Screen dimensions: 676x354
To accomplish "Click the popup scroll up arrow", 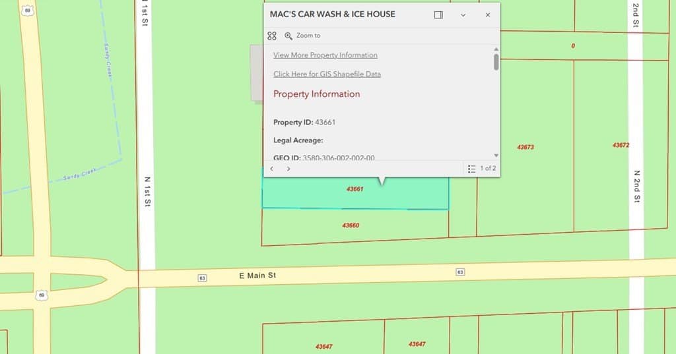I will pos(496,49).
